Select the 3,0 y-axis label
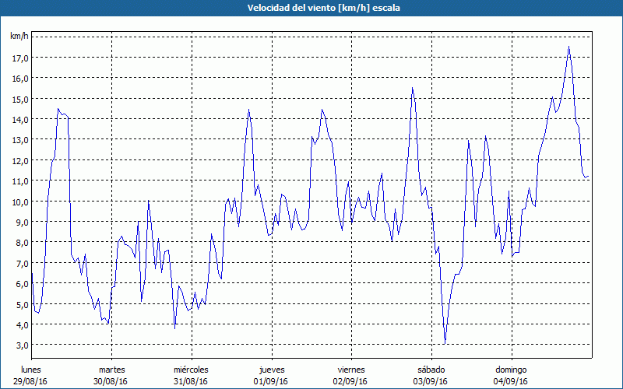Image resolution: width=623 pixels, height=389 pixels. (x=19, y=345)
